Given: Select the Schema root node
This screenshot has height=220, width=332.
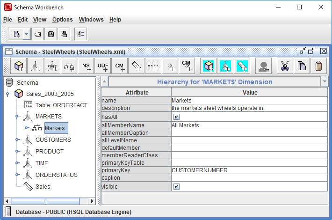Looking at the screenshot, I should [27, 82].
